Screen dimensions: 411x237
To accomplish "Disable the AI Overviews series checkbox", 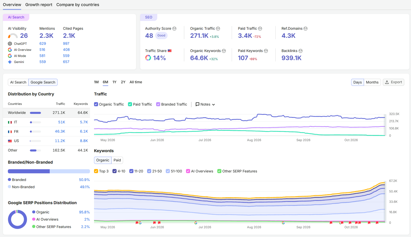I will point(188,171).
